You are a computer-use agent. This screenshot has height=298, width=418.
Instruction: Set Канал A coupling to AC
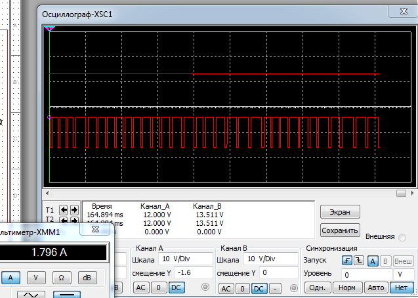(141, 287)
